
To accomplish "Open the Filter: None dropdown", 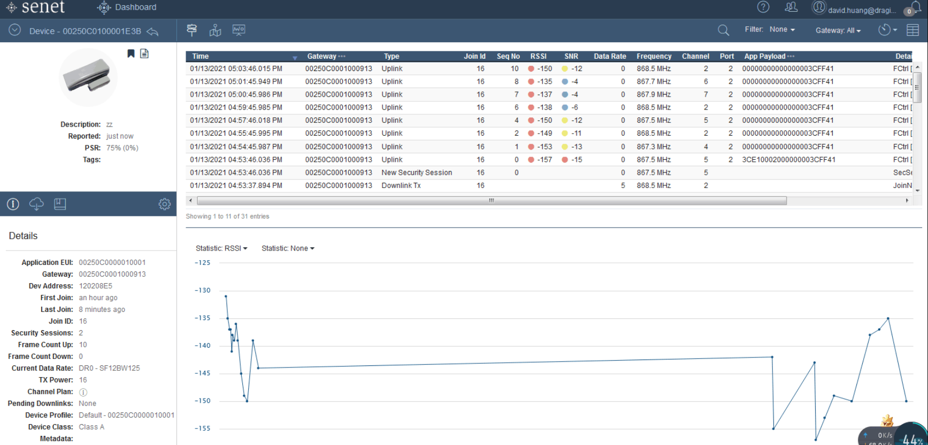I will point(770,29).
